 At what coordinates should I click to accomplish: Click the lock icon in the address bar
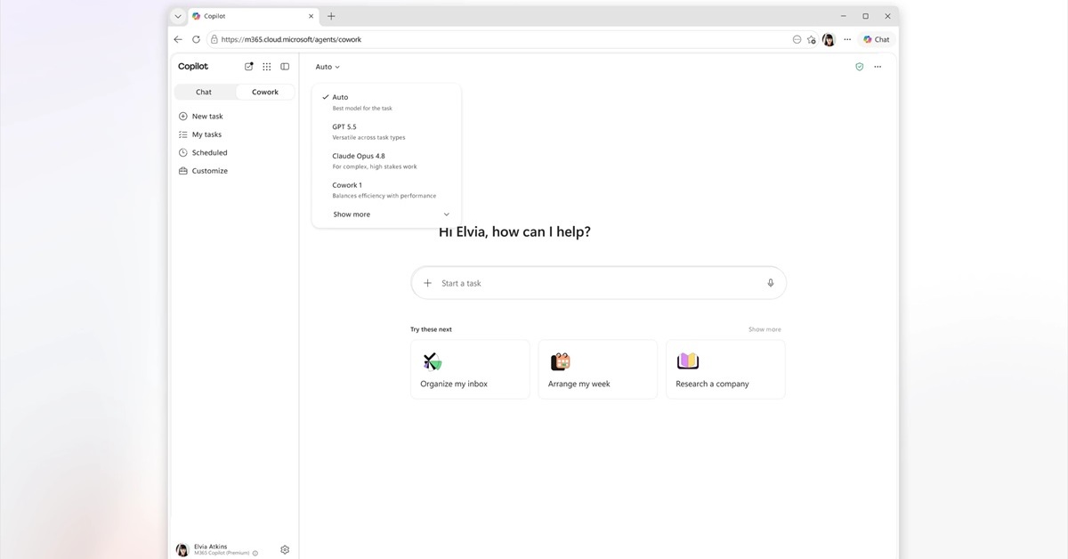(214, 39)
